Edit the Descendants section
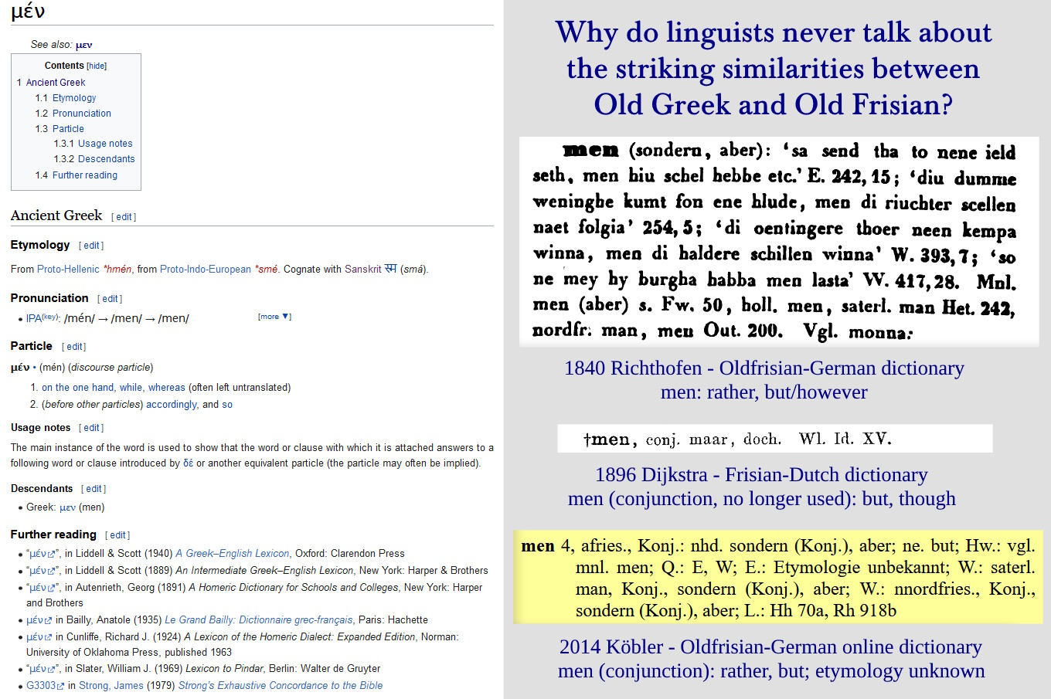 pos(94,489)
